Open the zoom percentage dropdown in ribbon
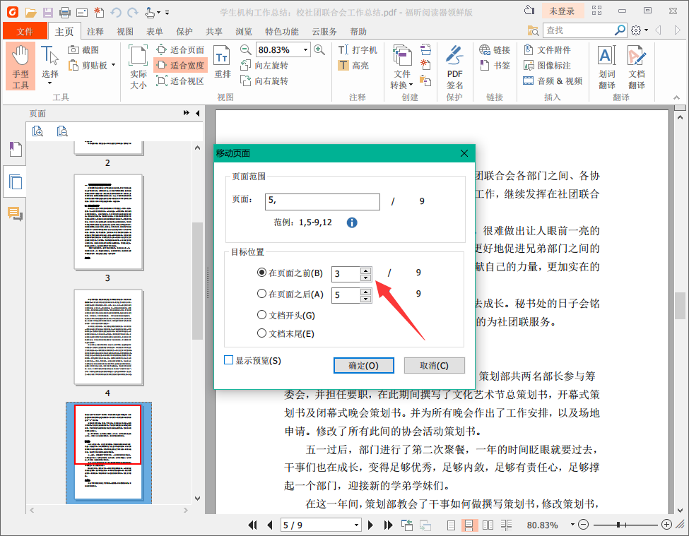 tap(305, 50)
